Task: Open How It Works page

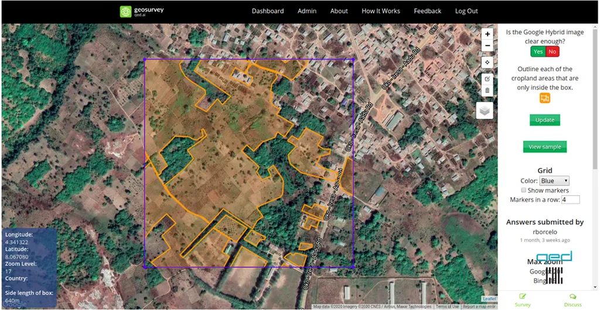Action: click(381, 11)
